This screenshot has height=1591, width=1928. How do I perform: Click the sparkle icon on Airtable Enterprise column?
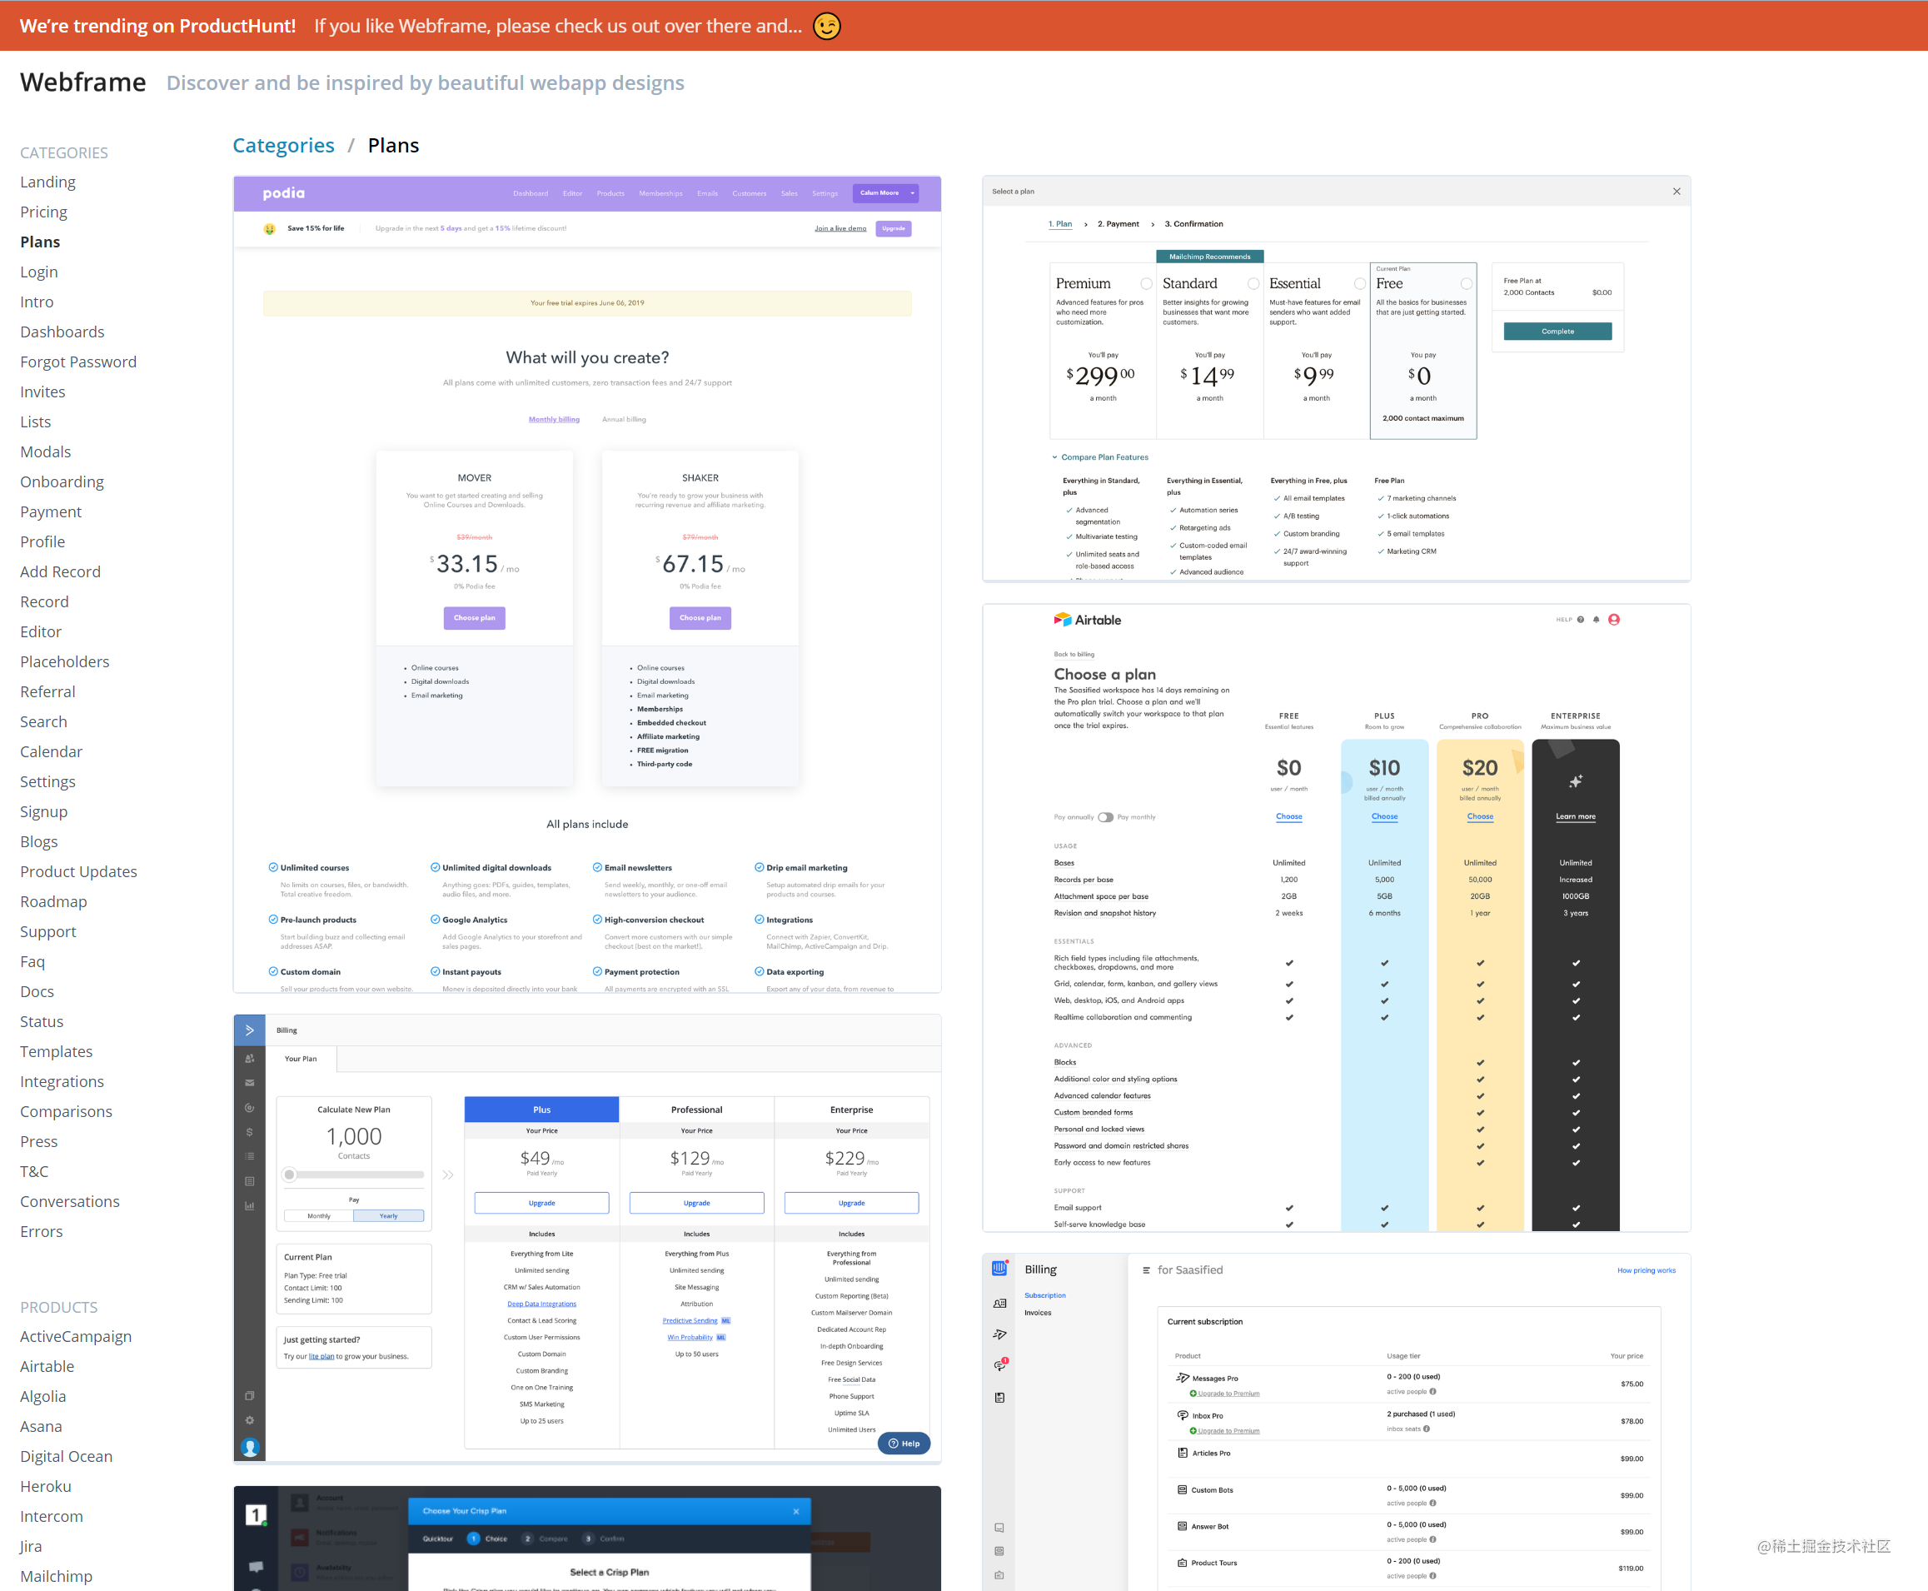click(1575, 781)
